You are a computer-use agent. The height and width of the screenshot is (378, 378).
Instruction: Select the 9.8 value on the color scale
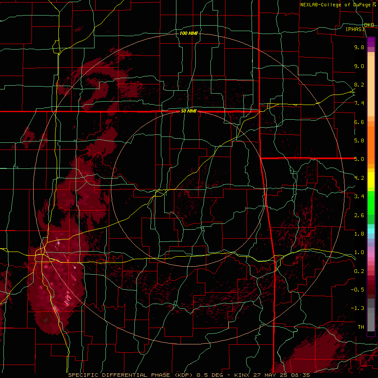(359, 47)
